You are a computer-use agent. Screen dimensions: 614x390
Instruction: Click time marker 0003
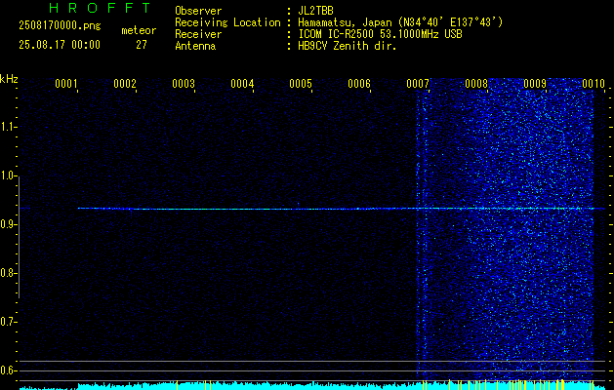pos(184,84)
